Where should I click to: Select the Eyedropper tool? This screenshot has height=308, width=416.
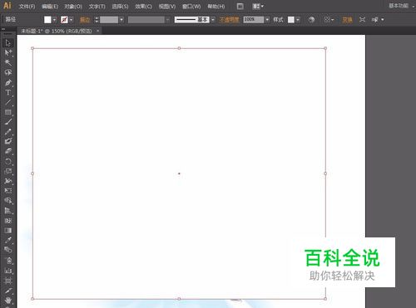tap(8, 240)
